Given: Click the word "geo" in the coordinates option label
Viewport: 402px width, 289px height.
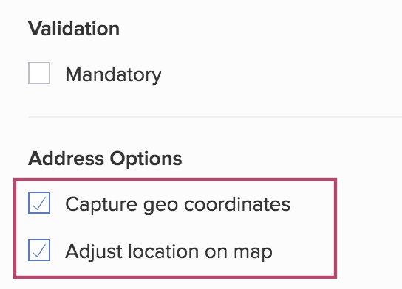Looking at the screenshot, I should (x=160, y=206).
